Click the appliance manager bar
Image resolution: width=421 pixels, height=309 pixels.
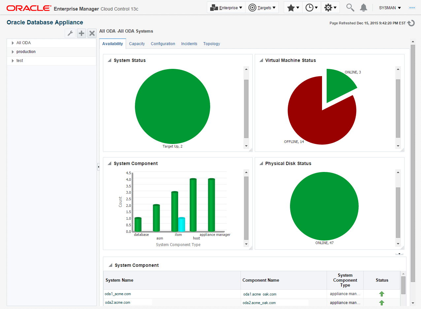coord(211,205)
